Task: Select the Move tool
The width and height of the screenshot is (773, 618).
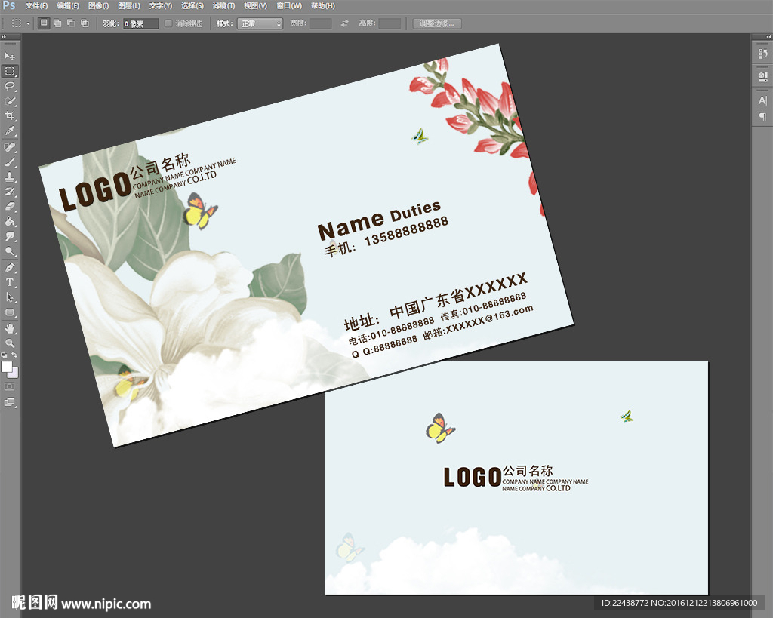Action: 10,57
